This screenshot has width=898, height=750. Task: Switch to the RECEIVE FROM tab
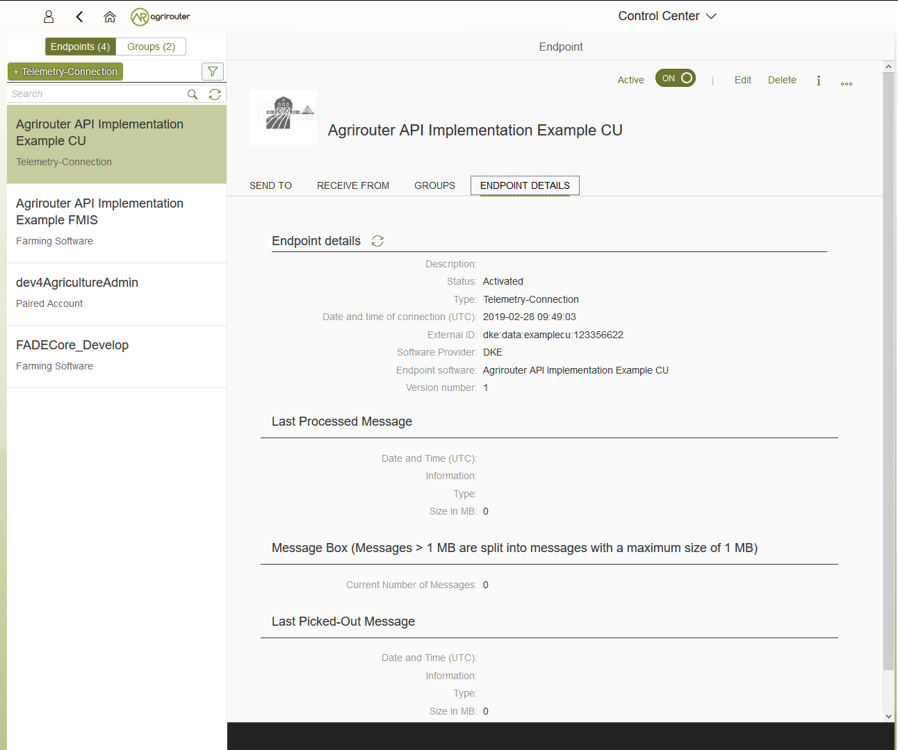point(352,185)
